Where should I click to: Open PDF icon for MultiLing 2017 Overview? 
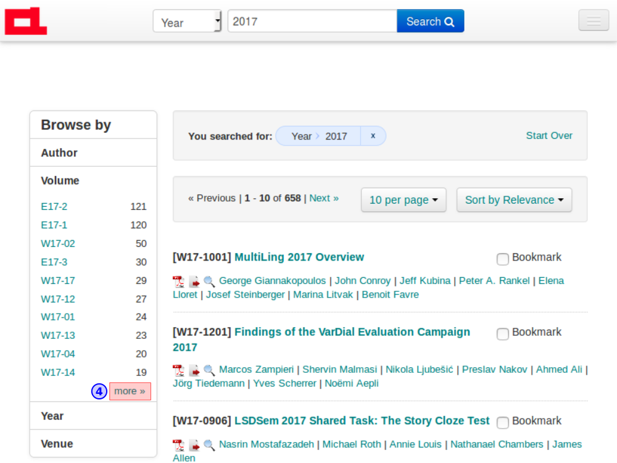(x=178, y=282)
